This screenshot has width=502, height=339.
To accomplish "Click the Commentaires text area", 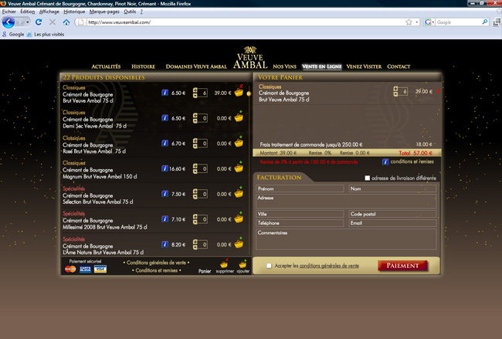I will 347,239.
